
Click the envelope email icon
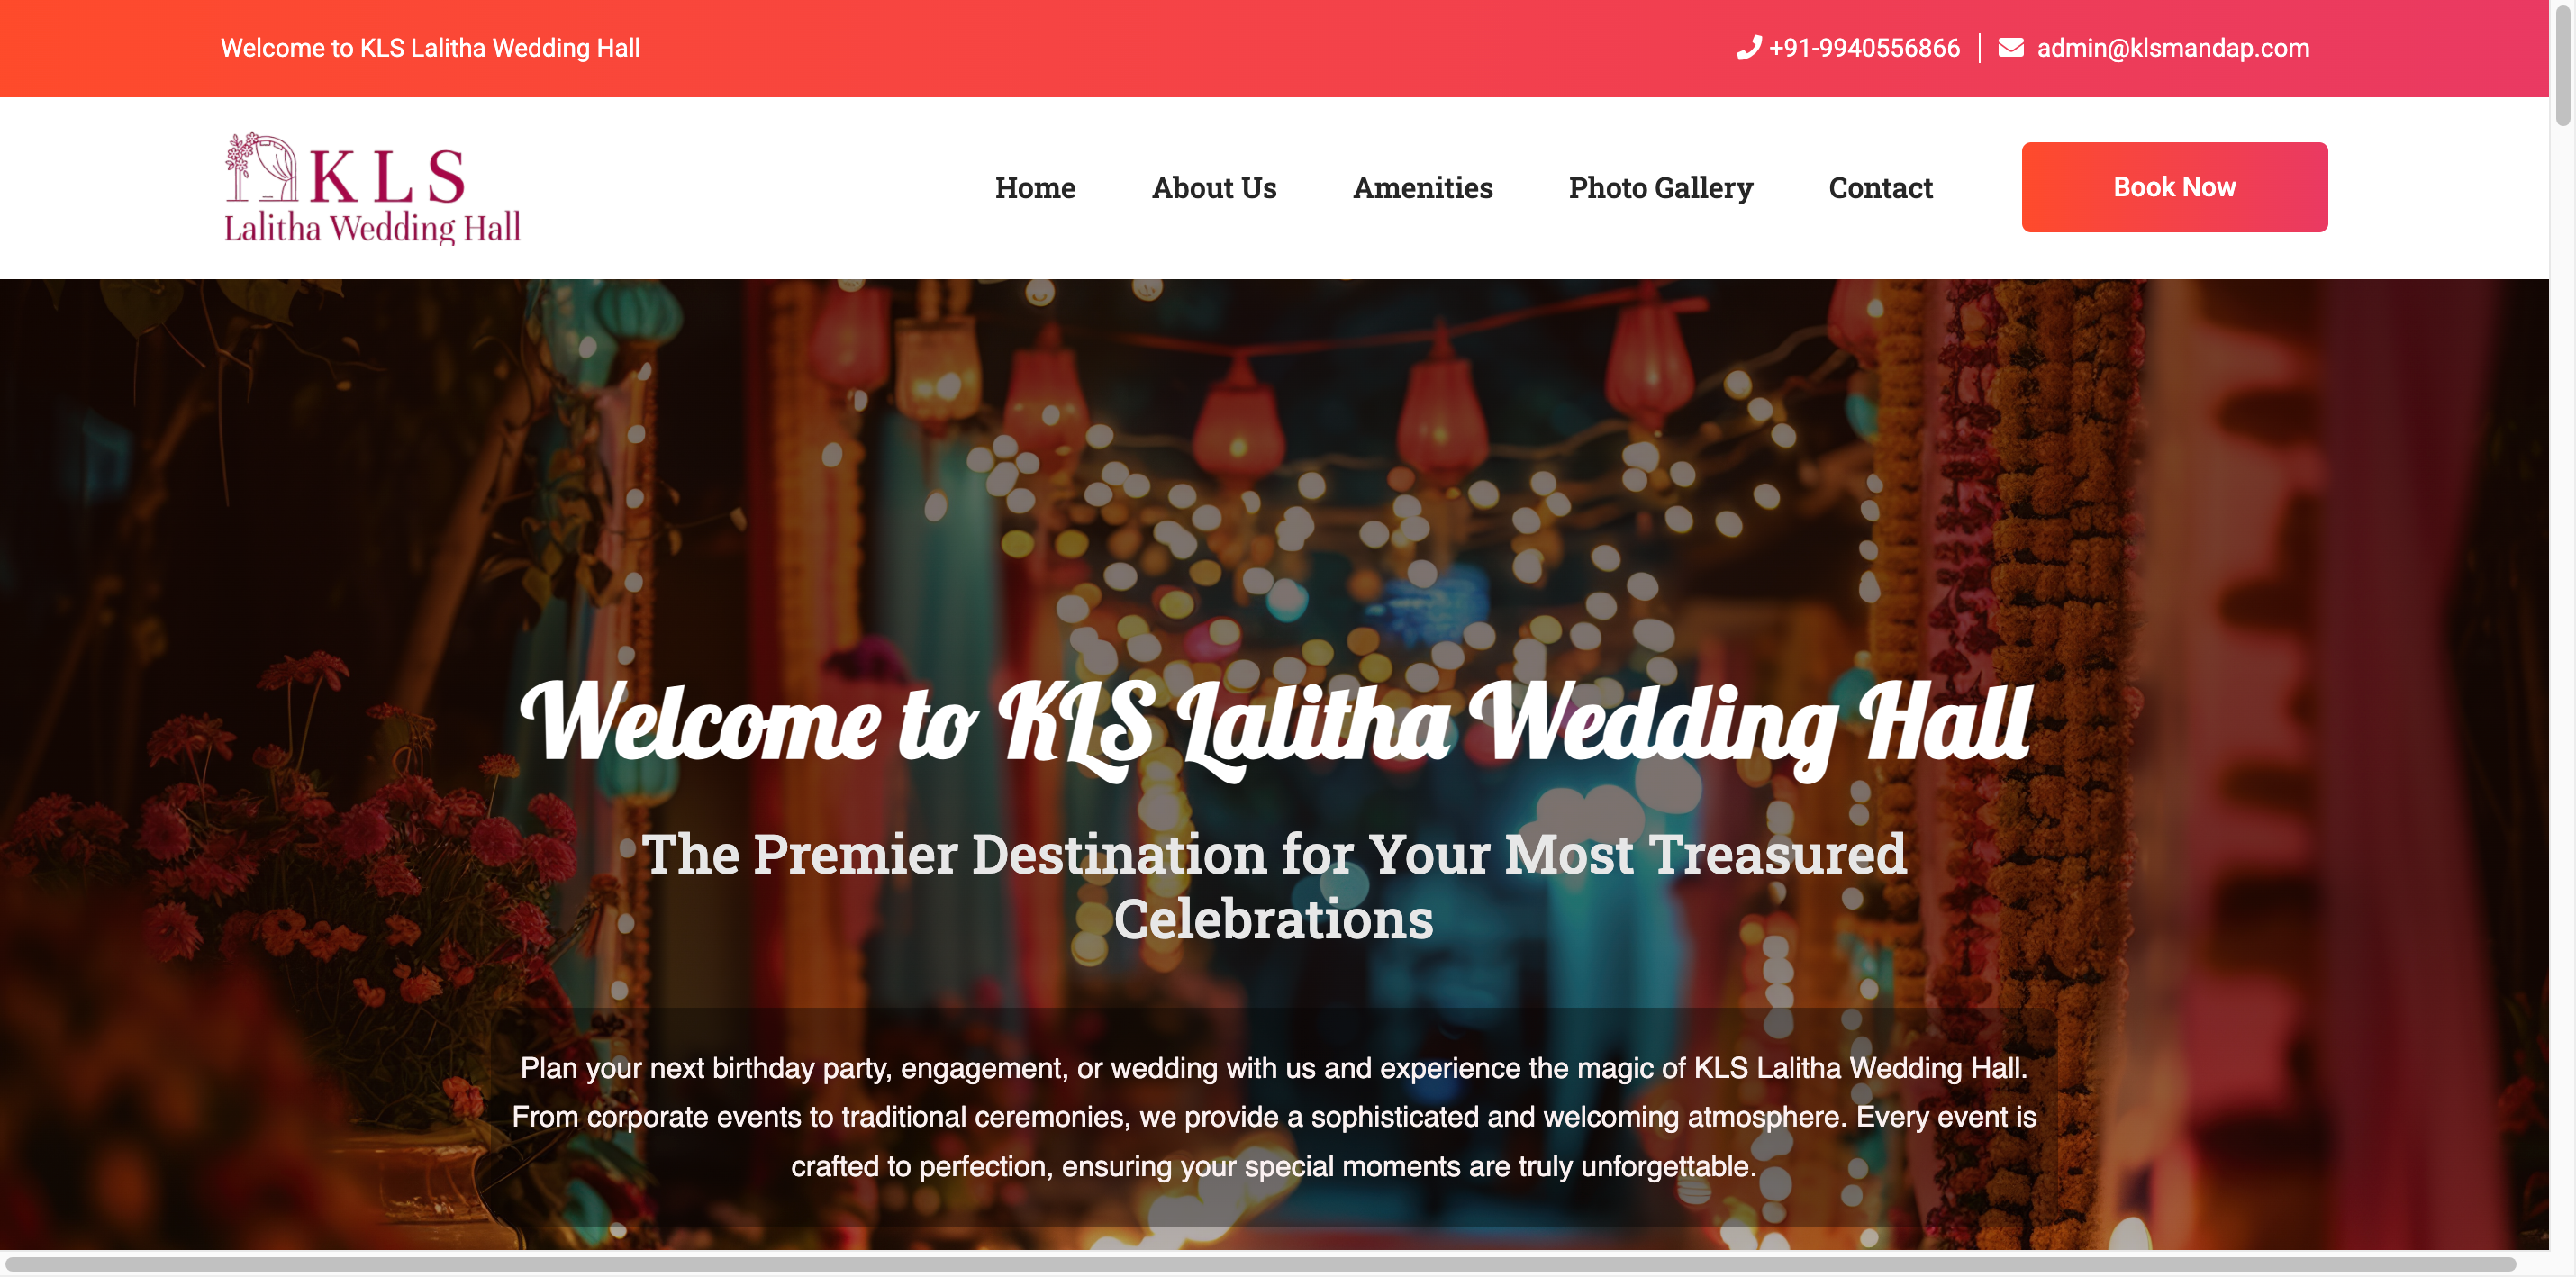2010,48
